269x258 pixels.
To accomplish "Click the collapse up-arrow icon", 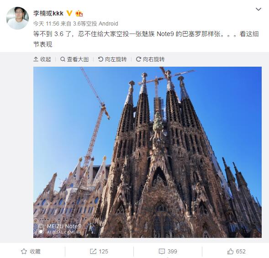I will pos(36,59).
